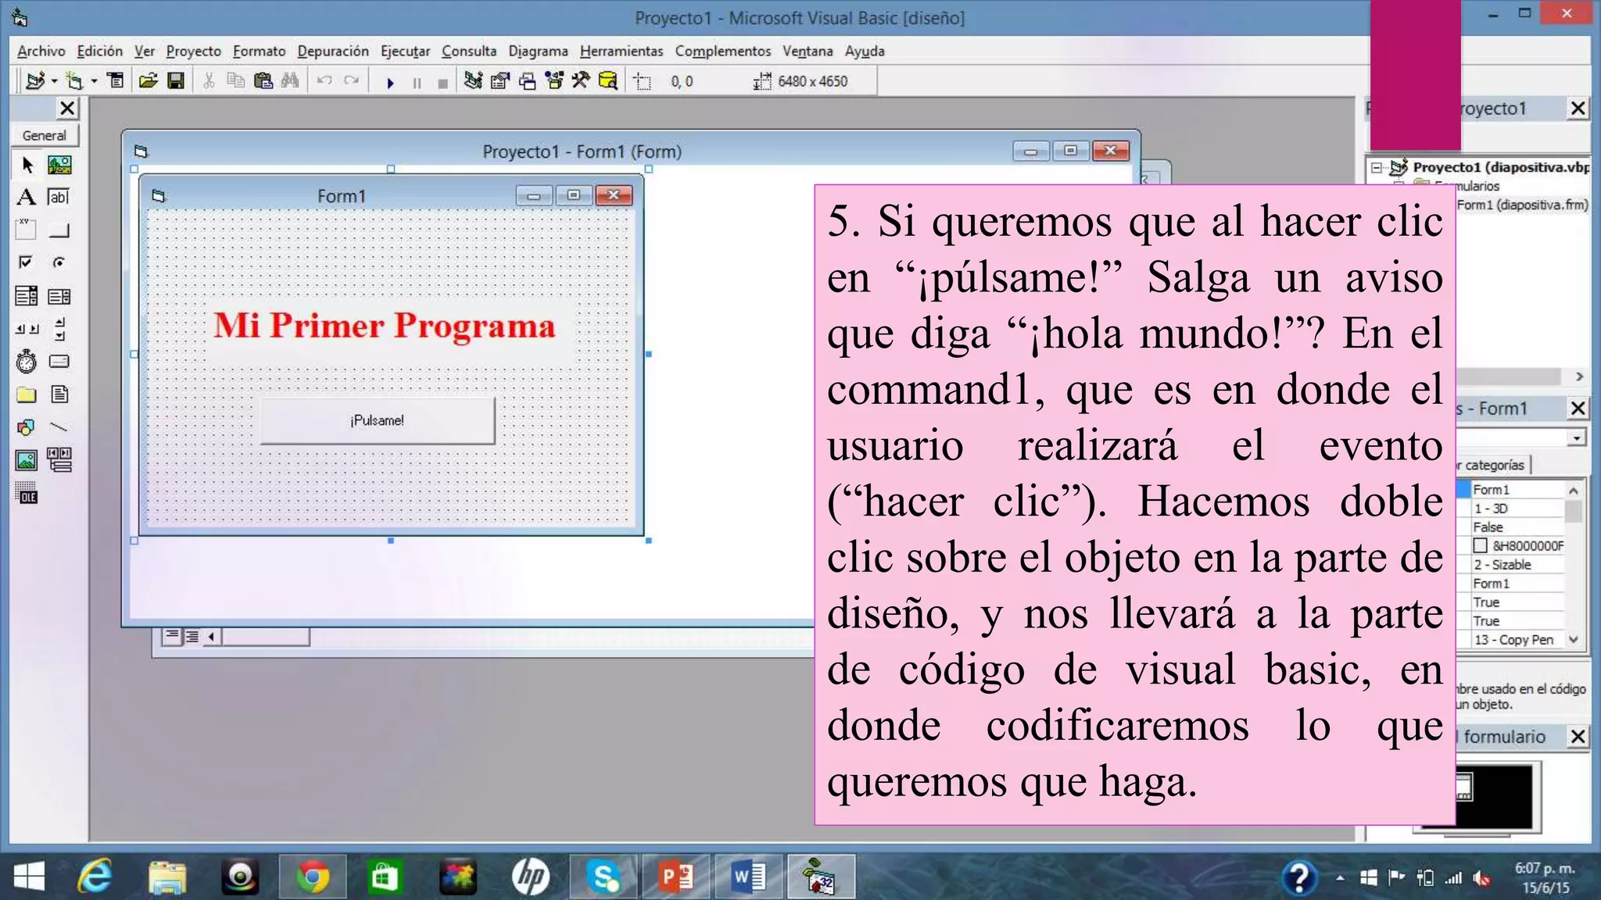Select the Timer control tool
This screenshot has height=900, width=1601.
26,361
